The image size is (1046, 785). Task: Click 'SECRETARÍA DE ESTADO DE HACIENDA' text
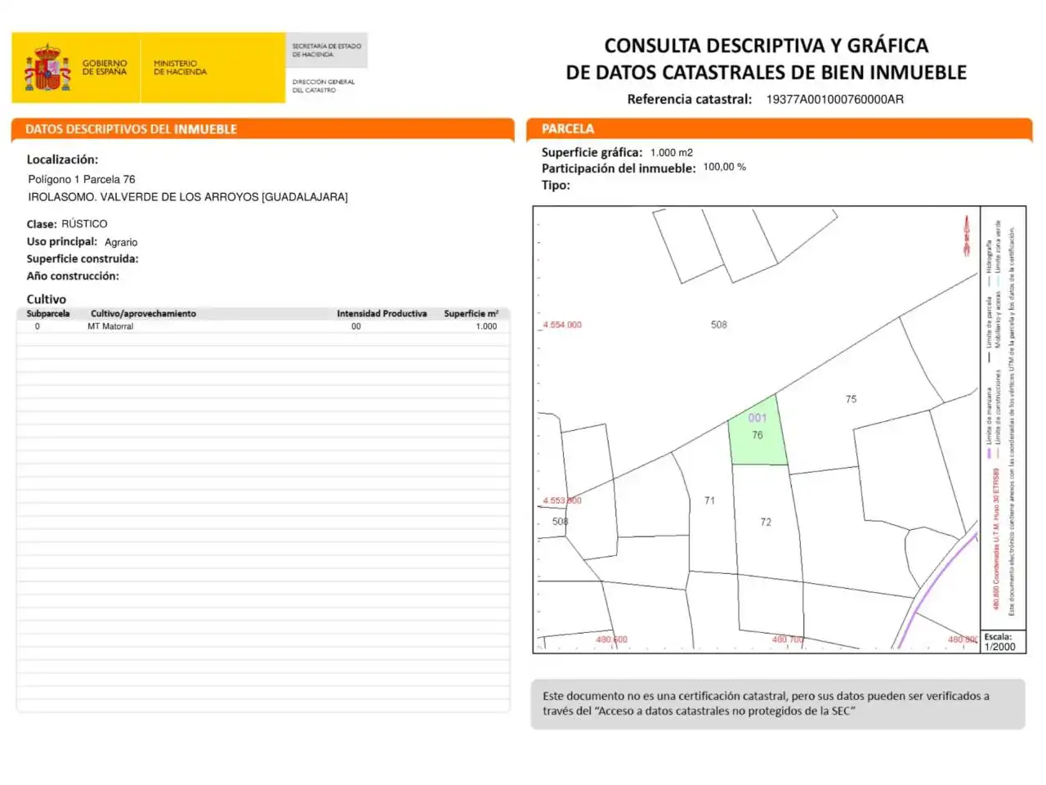327,50
